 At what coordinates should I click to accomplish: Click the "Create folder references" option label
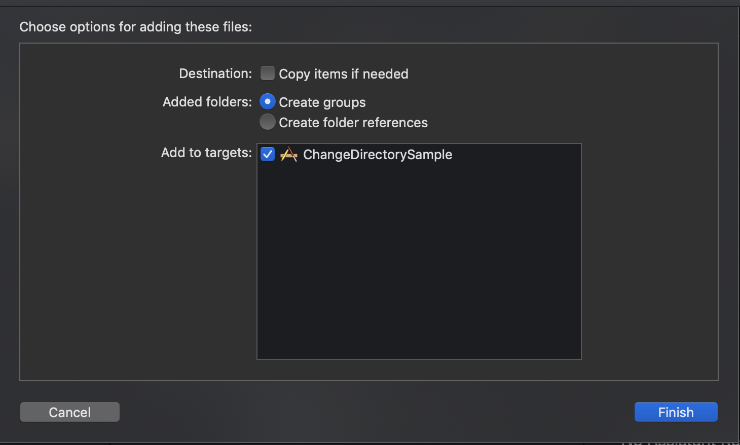coord(353,123)
